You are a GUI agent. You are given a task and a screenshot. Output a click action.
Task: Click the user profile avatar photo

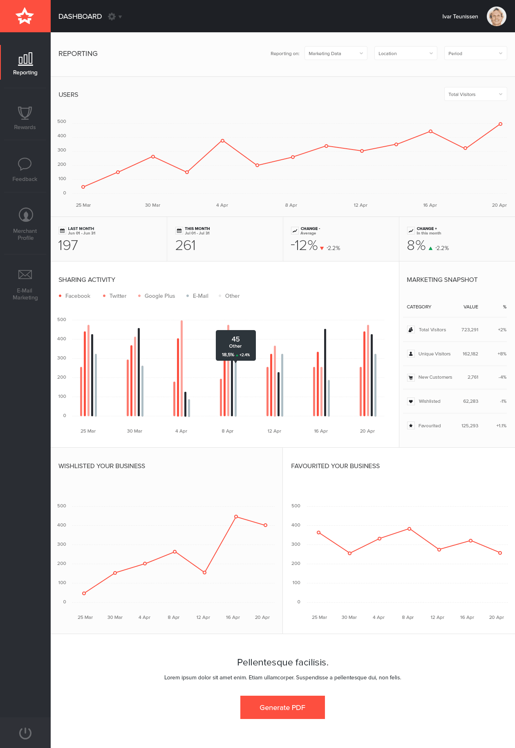pos(496,16)
